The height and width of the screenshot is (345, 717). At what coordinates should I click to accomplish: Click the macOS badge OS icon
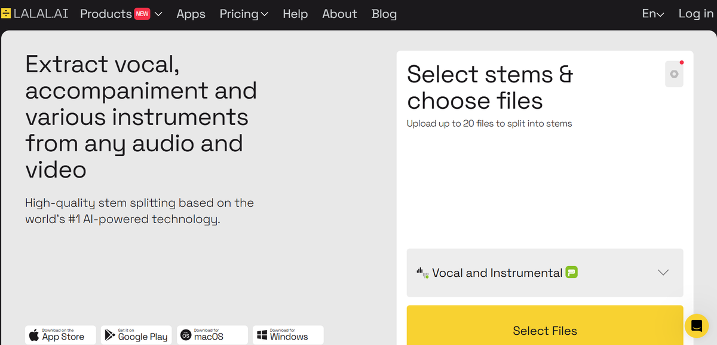(186, 335)
